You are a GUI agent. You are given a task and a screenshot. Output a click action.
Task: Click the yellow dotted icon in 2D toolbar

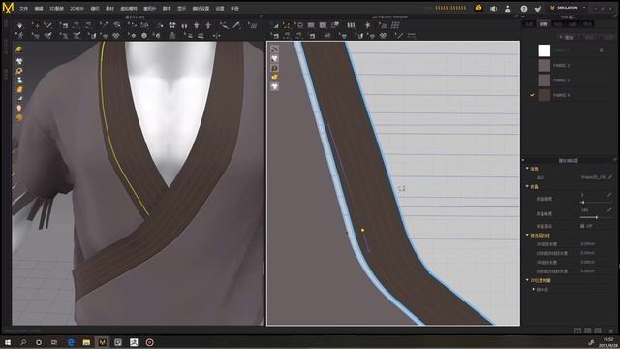point(287,26)
